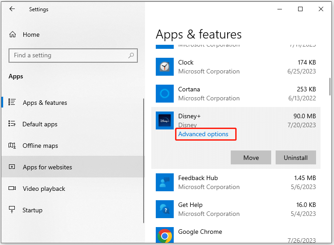334x245 pixels.
Task: Close the Settings window
Action: click(x=321, y=9)
